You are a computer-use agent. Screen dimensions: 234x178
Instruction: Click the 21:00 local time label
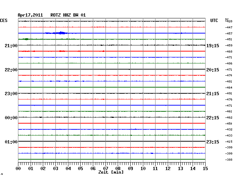[11, 45]
